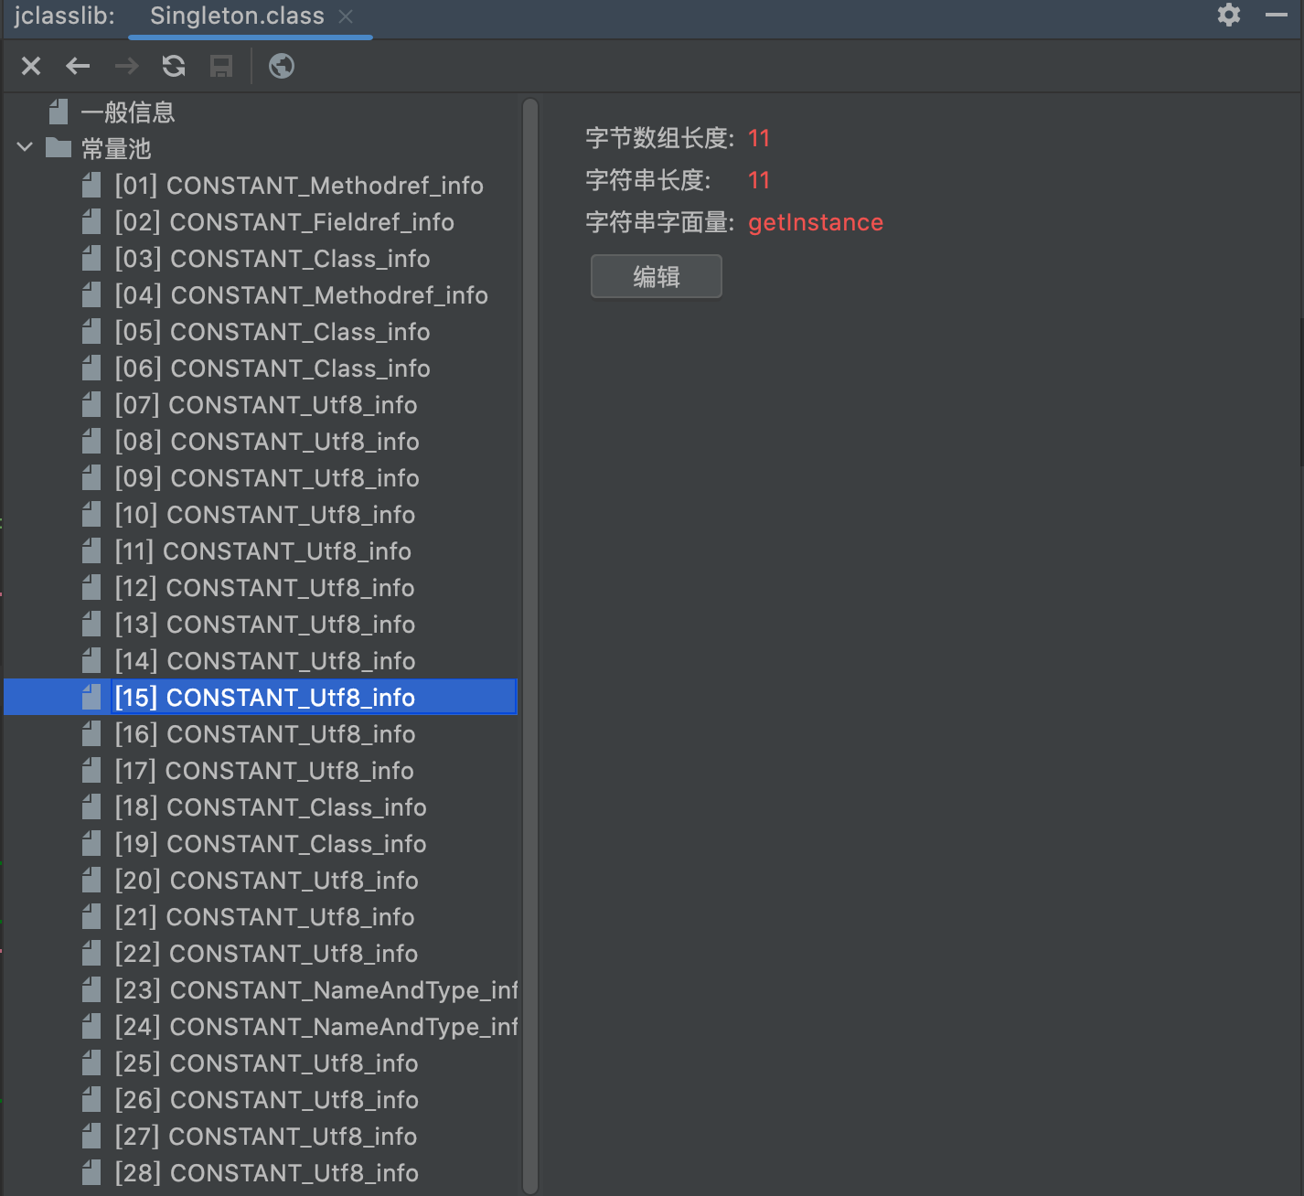Image resolution: width=1304 pixels, height=1196 pixels.
Task: Select [27] CONSTANT_Utf8_info entry
Action: pos(266,1137)
